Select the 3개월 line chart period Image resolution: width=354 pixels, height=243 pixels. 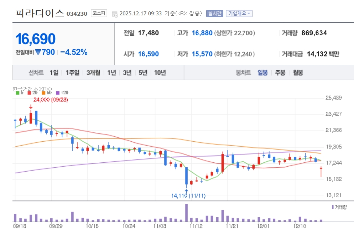pos(93,73)
